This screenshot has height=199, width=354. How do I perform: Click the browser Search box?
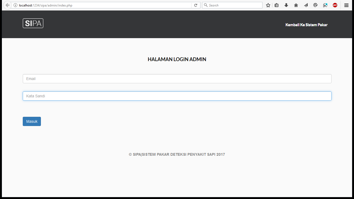(x=234, y=5)
